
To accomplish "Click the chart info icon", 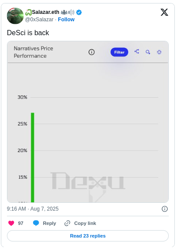I will pyautogui.click(x=92, y=52).
